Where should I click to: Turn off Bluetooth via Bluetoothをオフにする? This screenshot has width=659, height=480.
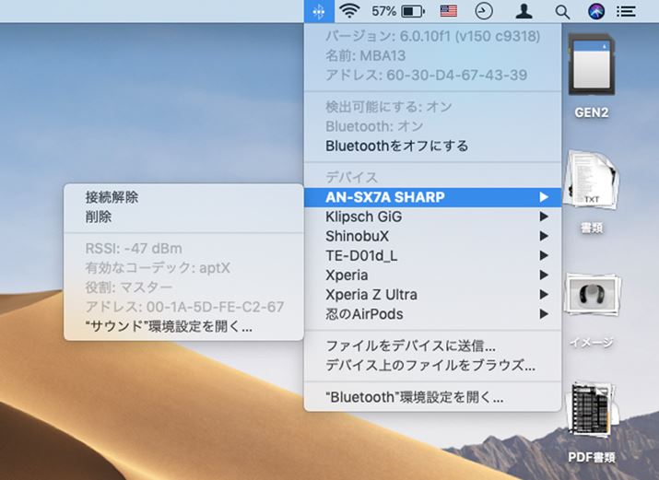396,146
